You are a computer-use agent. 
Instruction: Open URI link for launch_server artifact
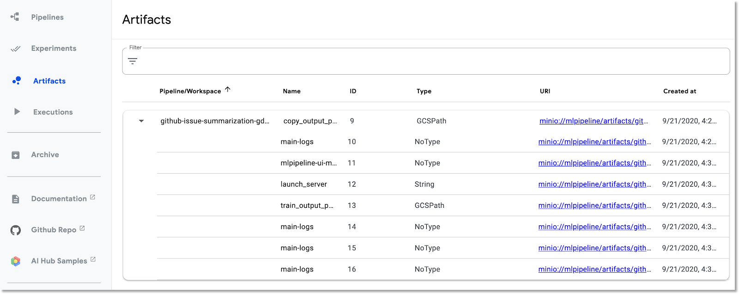(x=594, y=184)
